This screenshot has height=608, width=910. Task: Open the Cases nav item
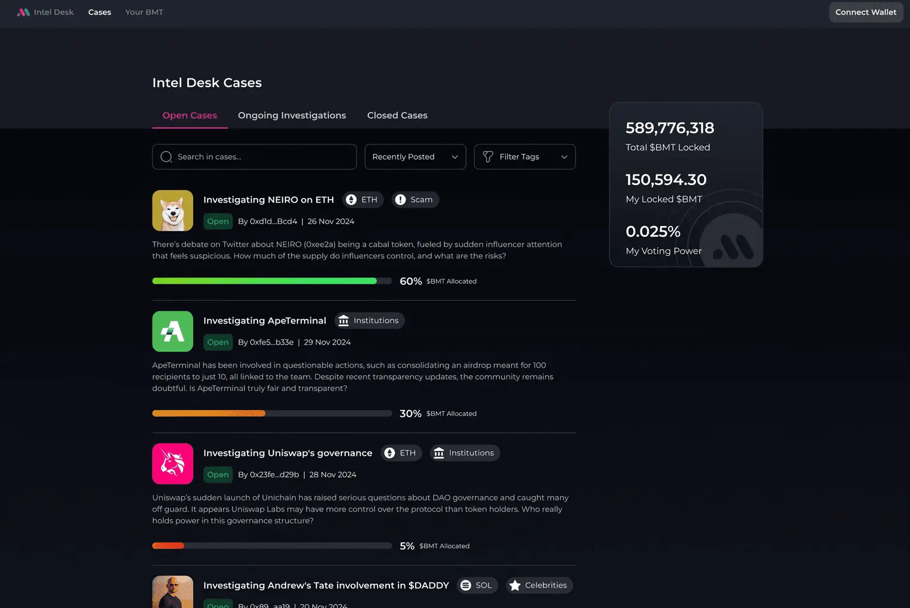point(100,12)
